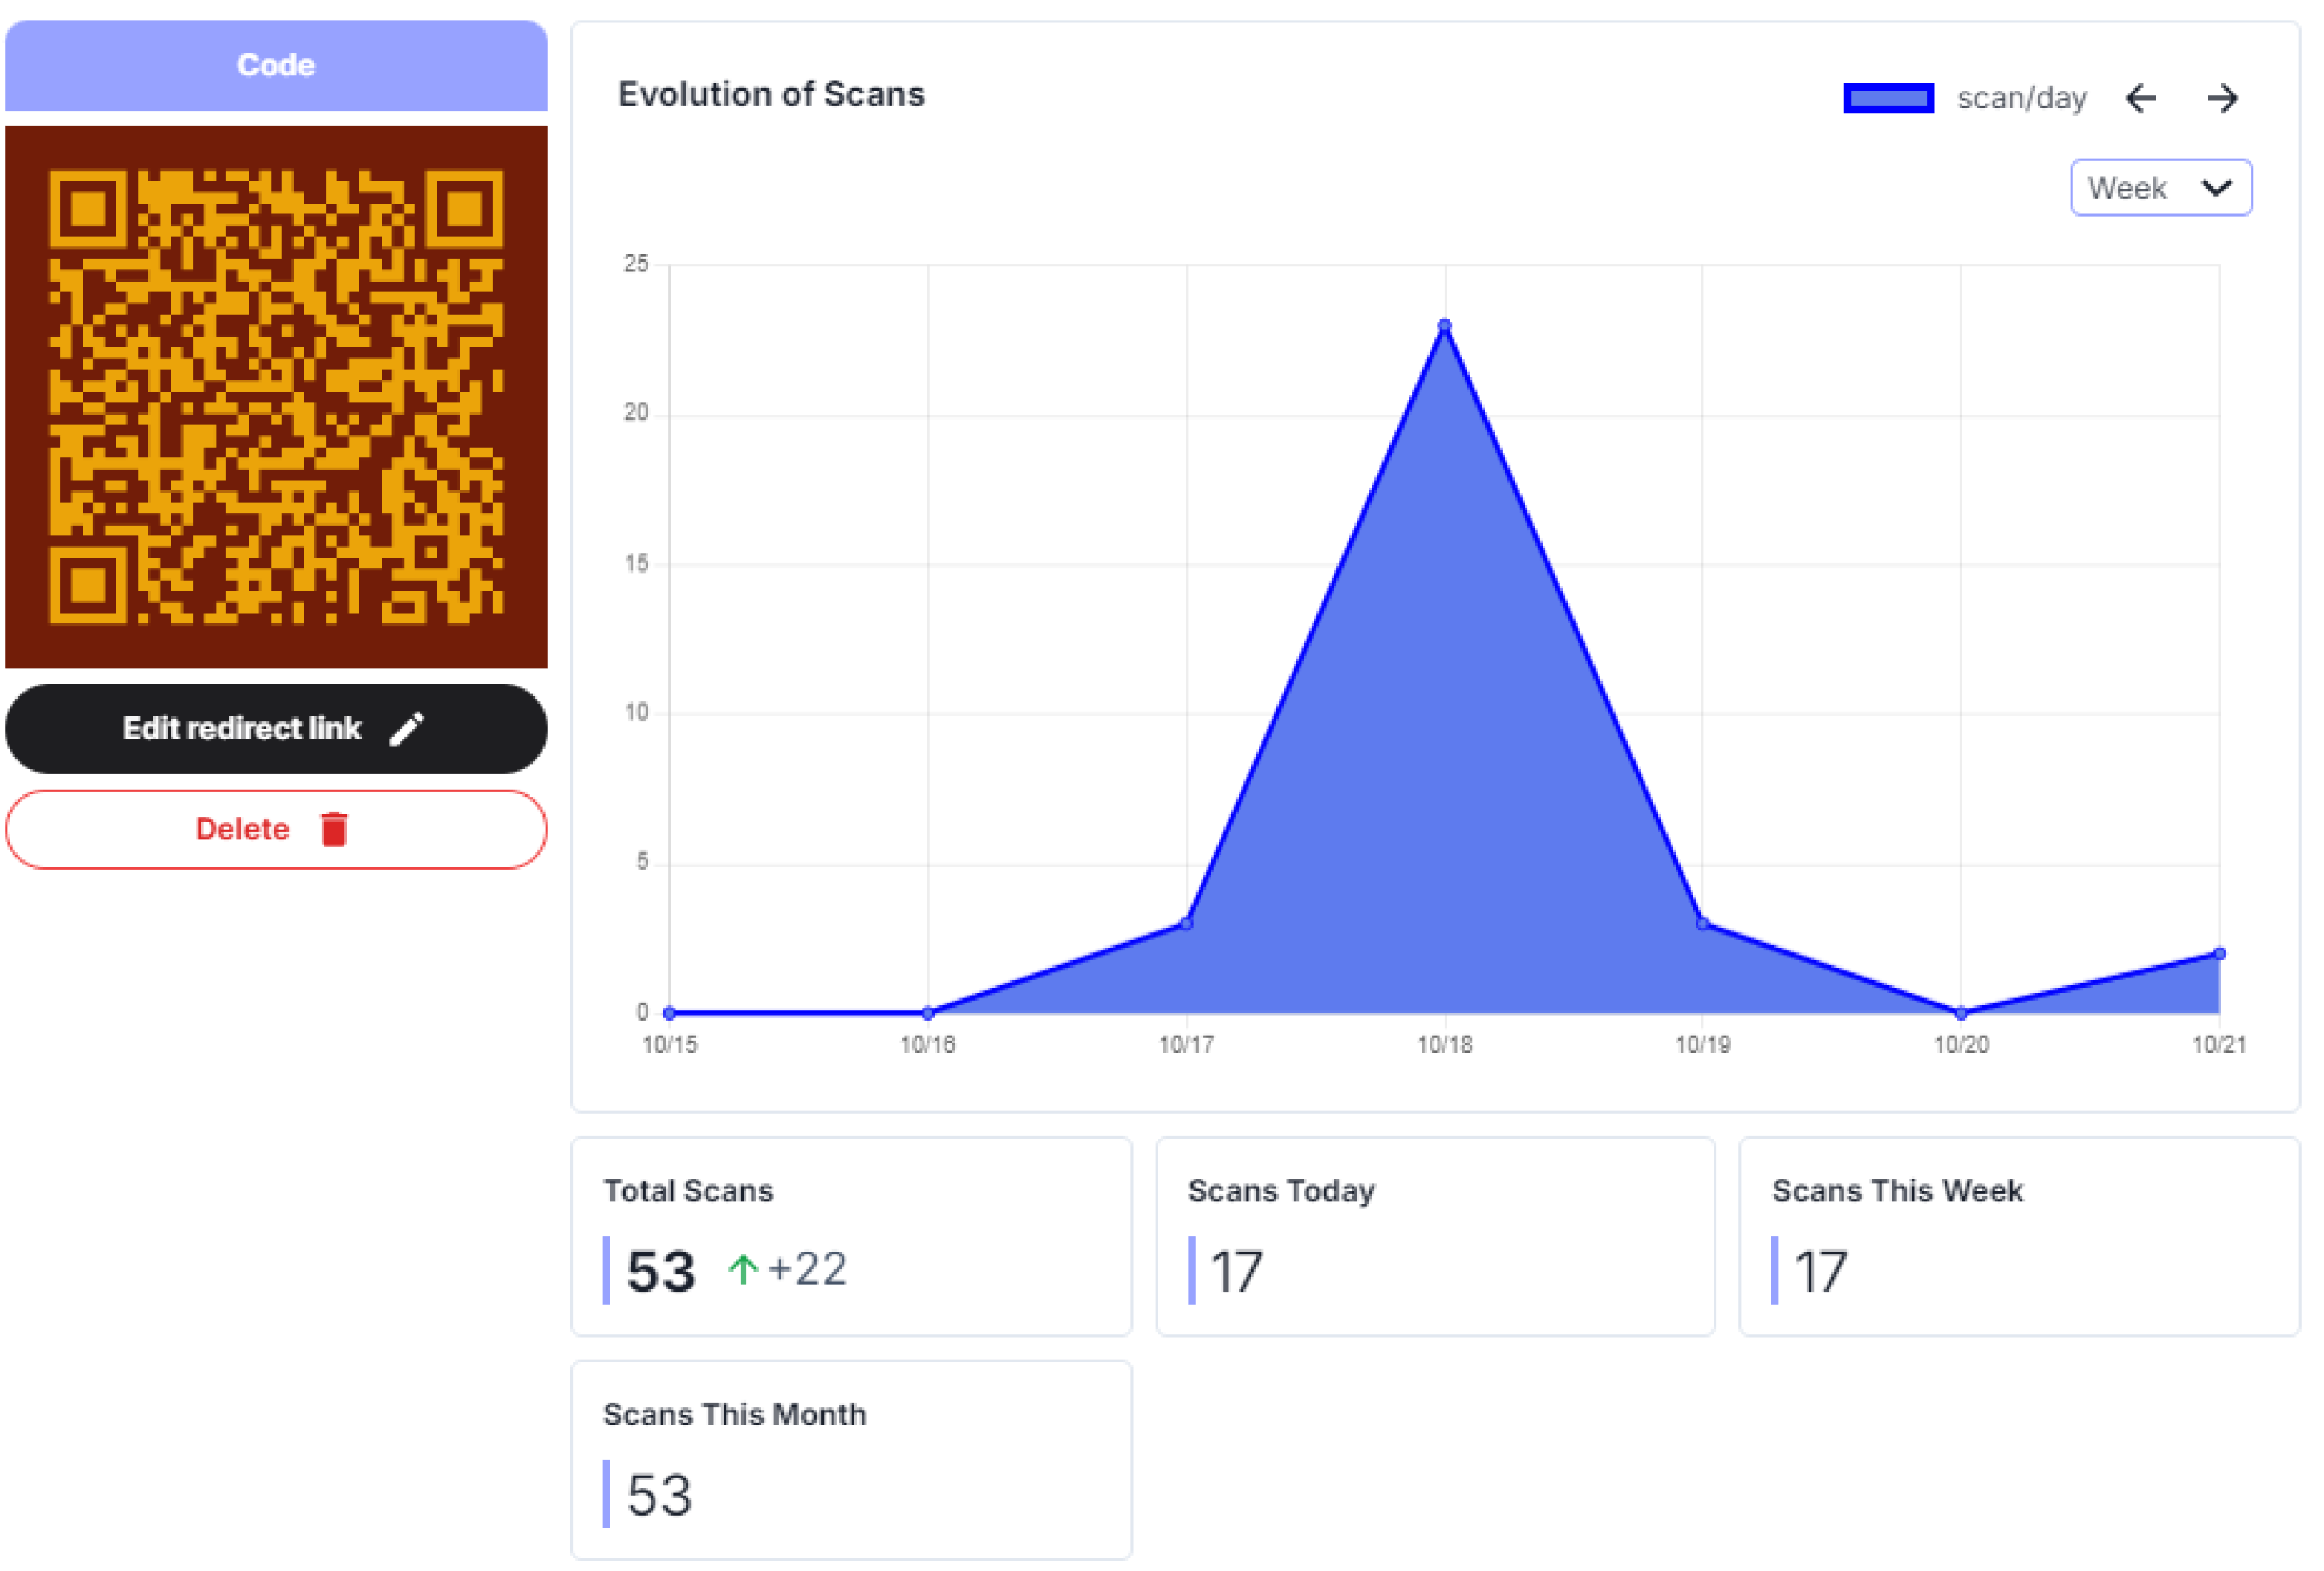The width and height of the screenshot is (2324, 1571).
Task: Click the QR code image
Action: [x=276, y=397]
